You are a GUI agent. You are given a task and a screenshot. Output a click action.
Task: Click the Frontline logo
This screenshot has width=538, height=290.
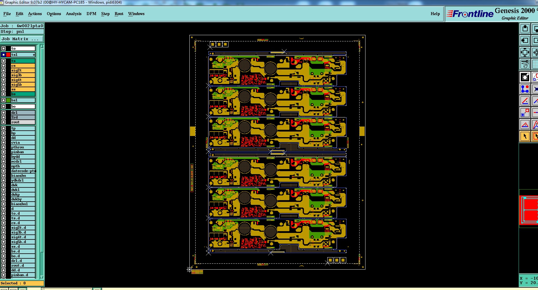tap(470, 14)
